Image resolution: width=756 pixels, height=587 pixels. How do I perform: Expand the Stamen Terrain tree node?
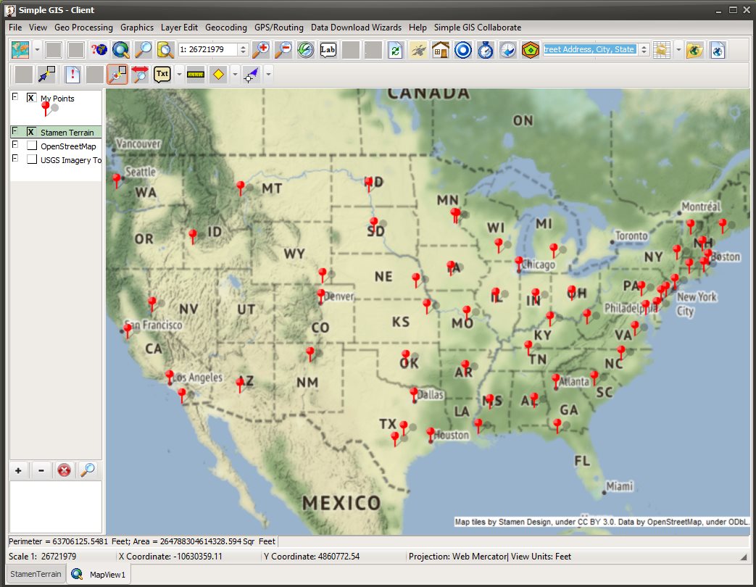14,131
